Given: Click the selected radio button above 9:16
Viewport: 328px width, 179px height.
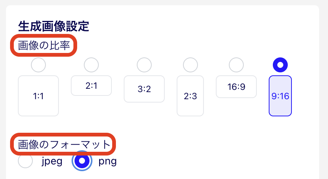Looking at the screenshot, I should 280,65.
